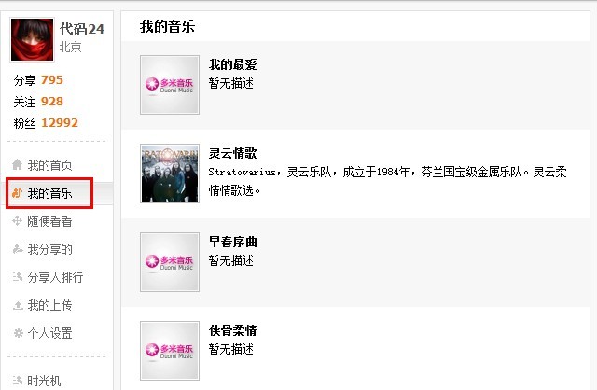Click the music note icon beside 我的音乐

[x=17, y=193]
